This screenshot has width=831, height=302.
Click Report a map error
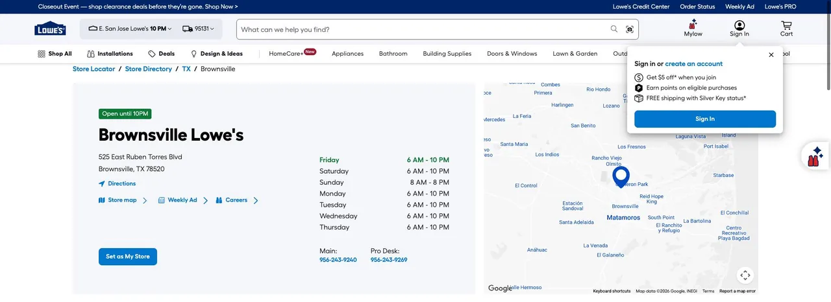coord(738,291)
